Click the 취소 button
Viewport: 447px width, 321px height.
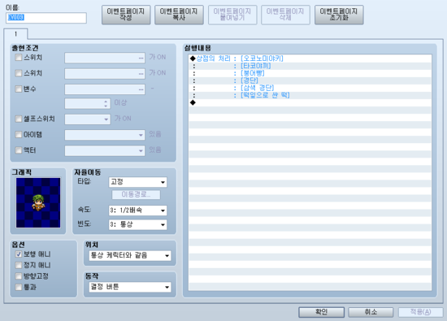click(x=371, y=312)
